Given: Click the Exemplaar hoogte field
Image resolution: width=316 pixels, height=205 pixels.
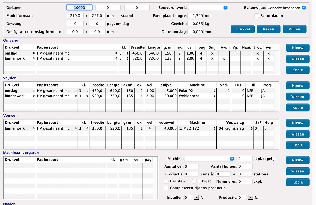Looking at the screenshot, I should point(196,16).
